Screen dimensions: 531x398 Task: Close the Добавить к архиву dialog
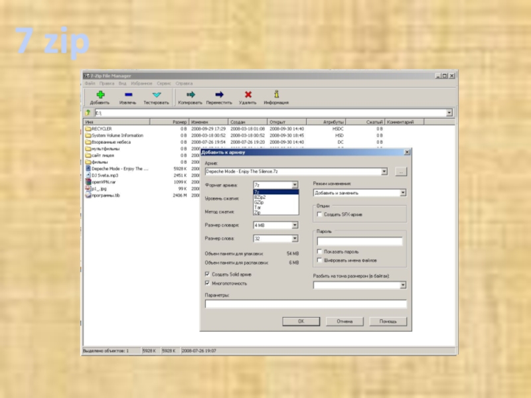click(x=408, y=153)
